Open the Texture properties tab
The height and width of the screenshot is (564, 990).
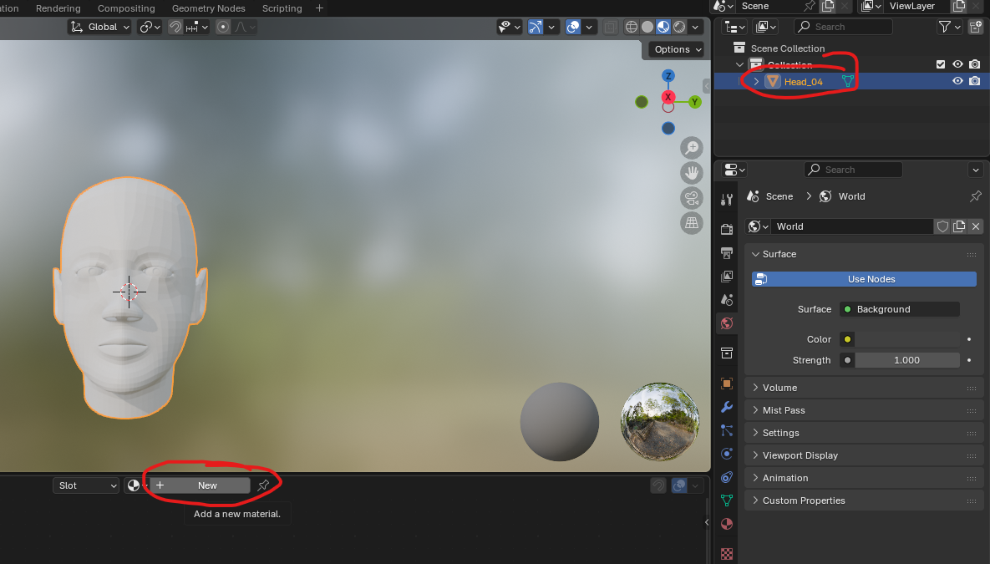727,554
